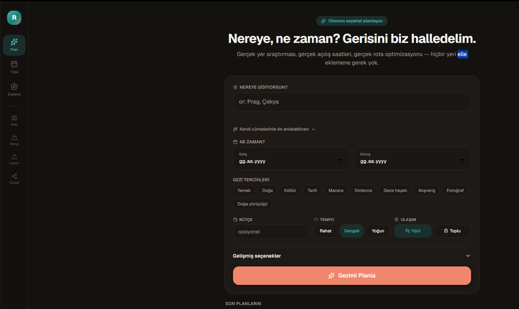Screen dimensions: 519x309
Task: Expand Gelişmiş seçenekler section
Action: [x=352, y=256]
